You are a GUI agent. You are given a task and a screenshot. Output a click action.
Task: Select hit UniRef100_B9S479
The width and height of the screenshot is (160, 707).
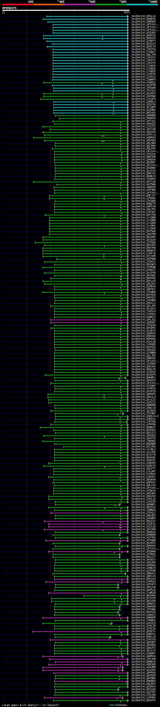pyautogui.click(x=143, y=38)
